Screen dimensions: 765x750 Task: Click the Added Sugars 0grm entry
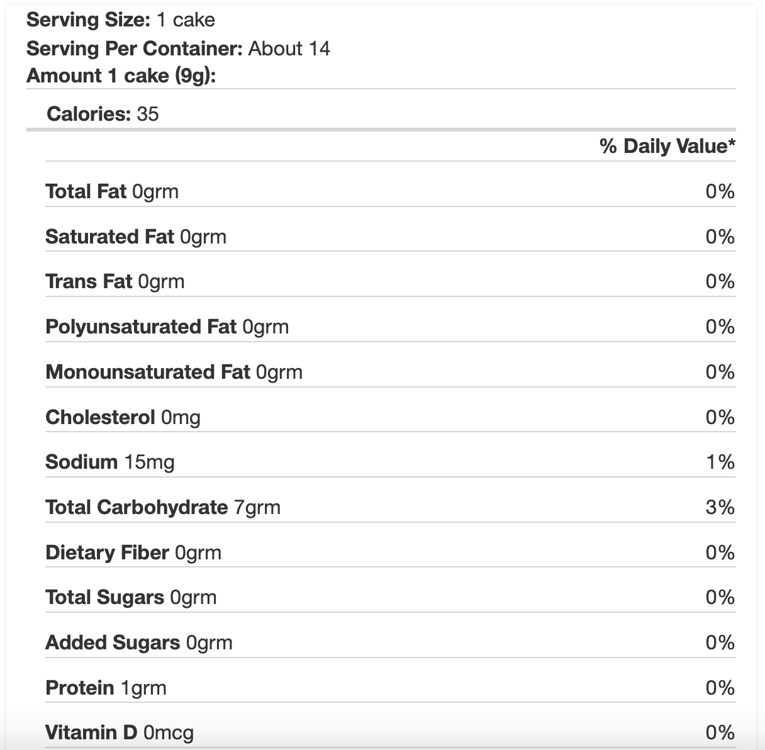[139, 642]
